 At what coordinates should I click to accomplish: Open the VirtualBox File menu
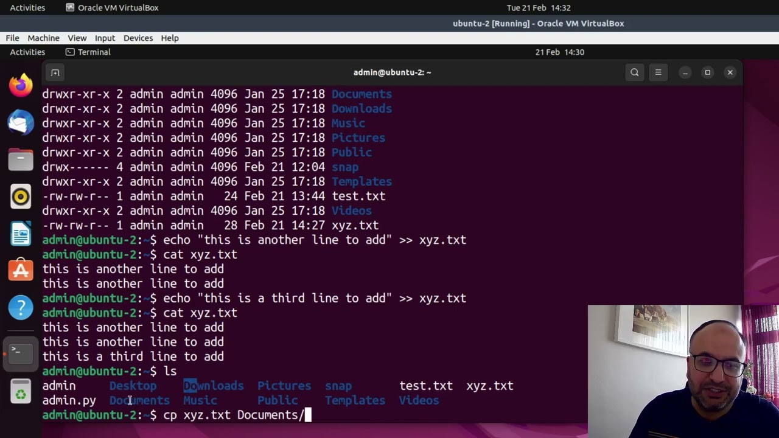(13, 38)
